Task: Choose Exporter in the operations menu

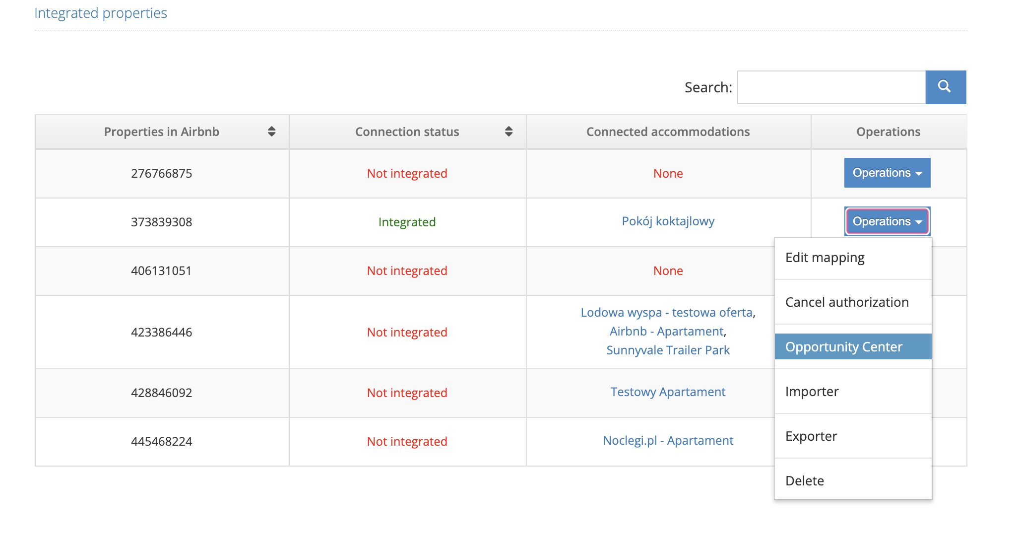Action: point(811,436)
